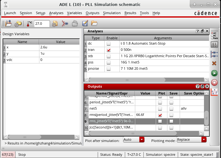Click the Arguments column header in Analyses
221x158 pixels.
(163, 38)
